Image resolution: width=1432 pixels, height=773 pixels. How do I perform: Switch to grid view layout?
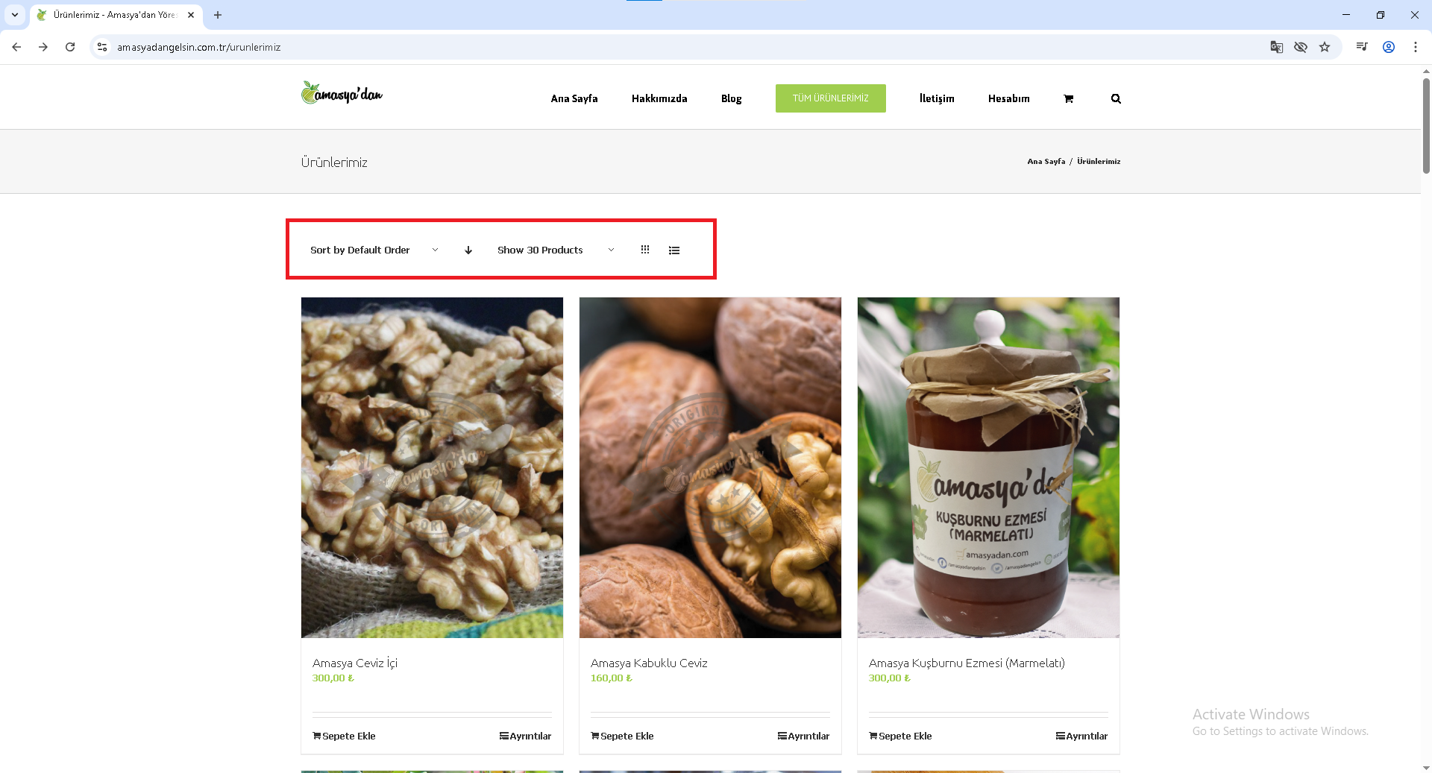[x=645, y=250]
